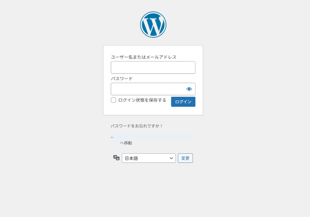Click the language translation icon
Viewport: 310px width, 217px height.
click(x=116, y=158)
